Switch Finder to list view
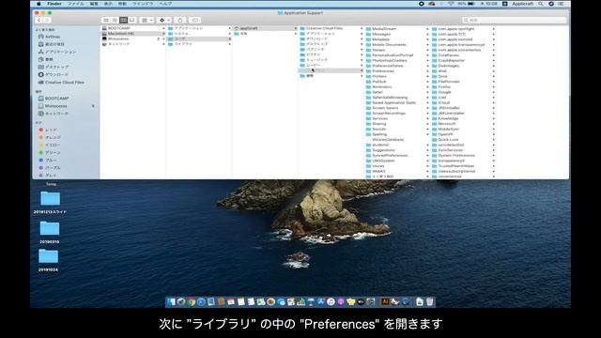 [x=115, y=20]
